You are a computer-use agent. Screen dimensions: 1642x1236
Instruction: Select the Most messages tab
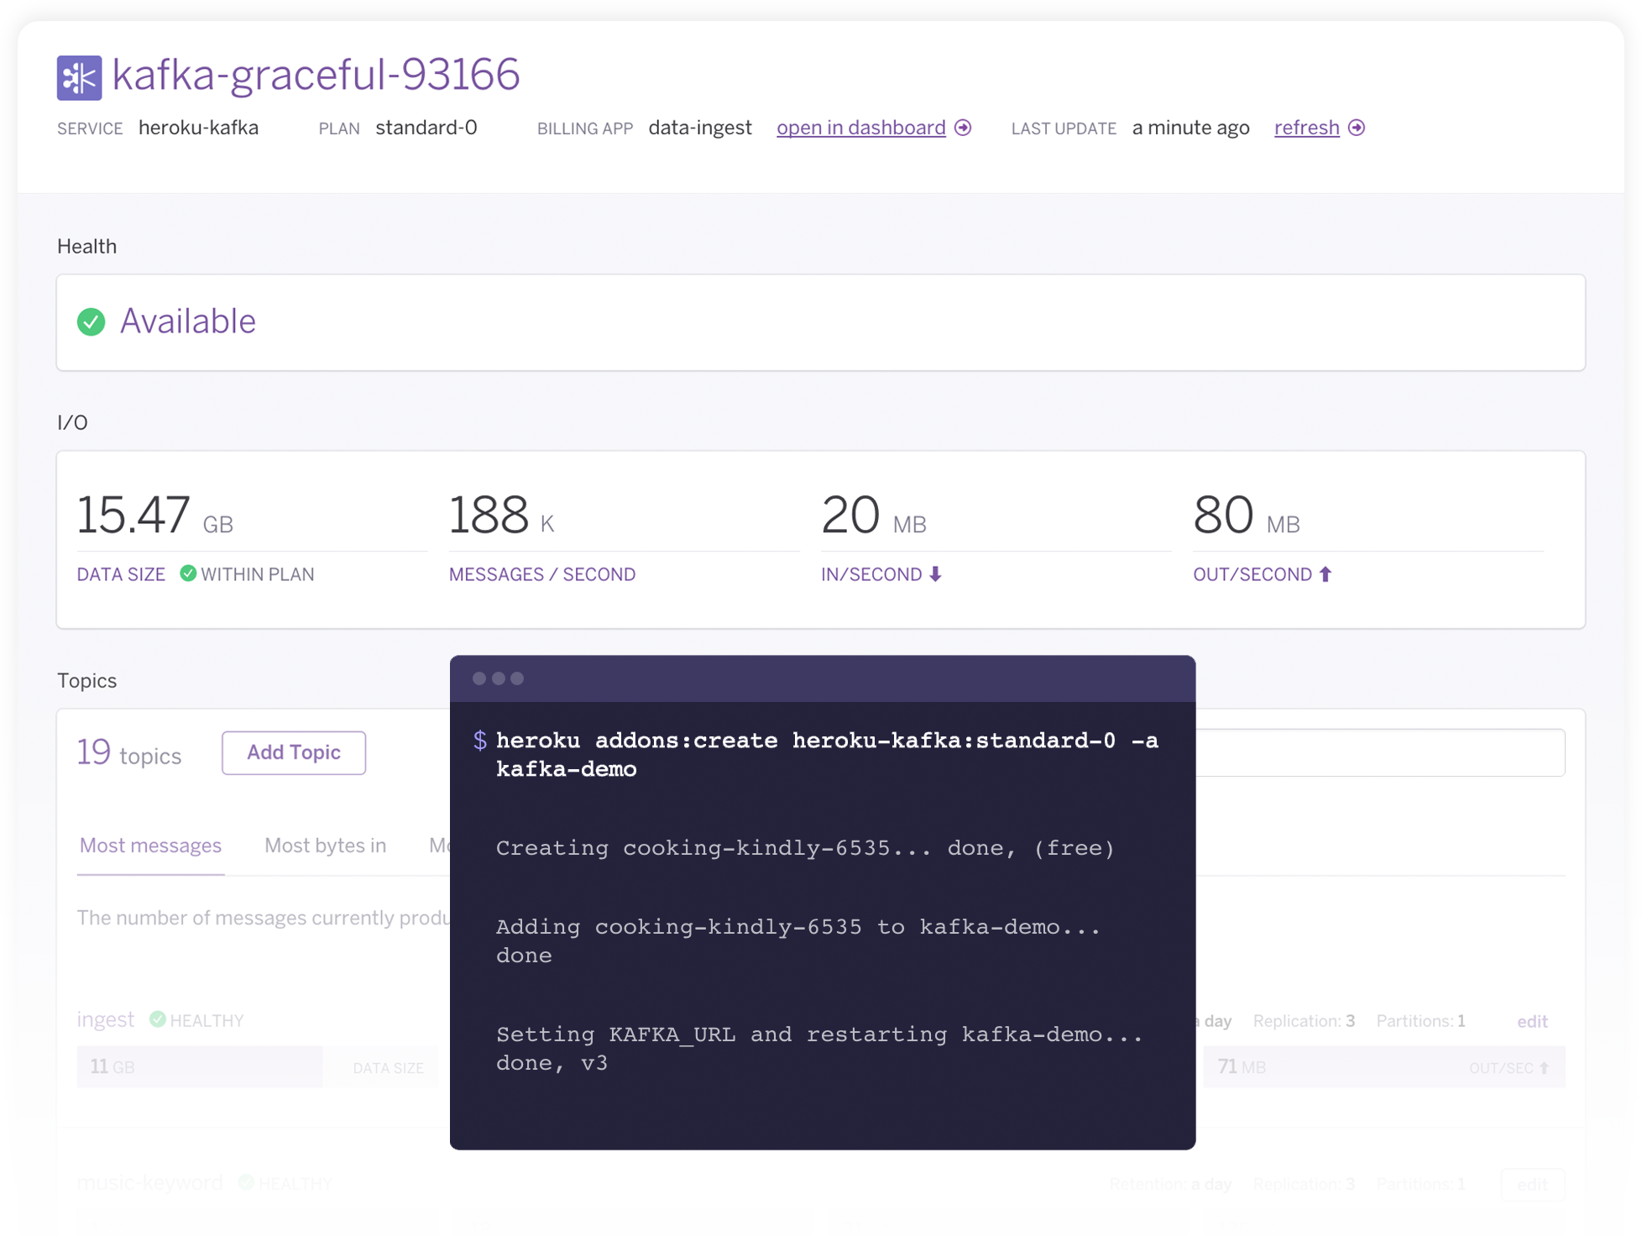click(x=150, y=846)
